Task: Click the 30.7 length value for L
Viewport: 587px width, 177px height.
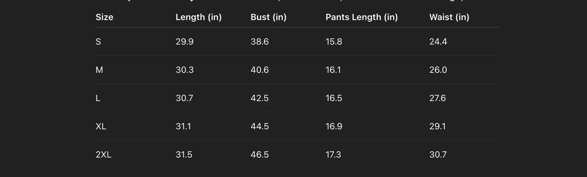Action: pos(184,98)
